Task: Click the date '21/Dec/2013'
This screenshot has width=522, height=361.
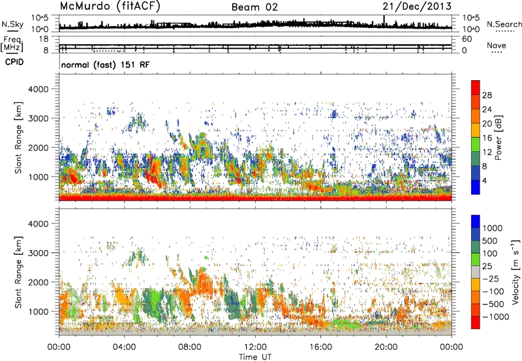Action: [417, 7]
